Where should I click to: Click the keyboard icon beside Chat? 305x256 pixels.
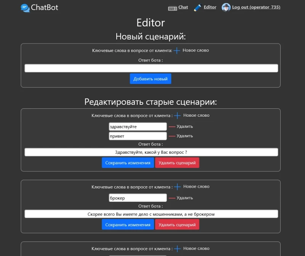point(172,8)
